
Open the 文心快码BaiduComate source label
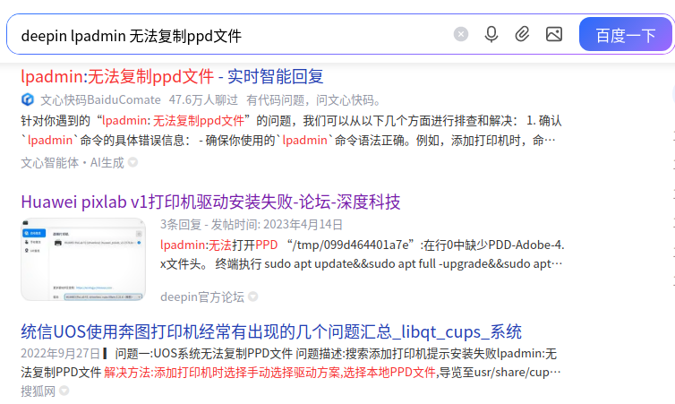pos(101,100)
